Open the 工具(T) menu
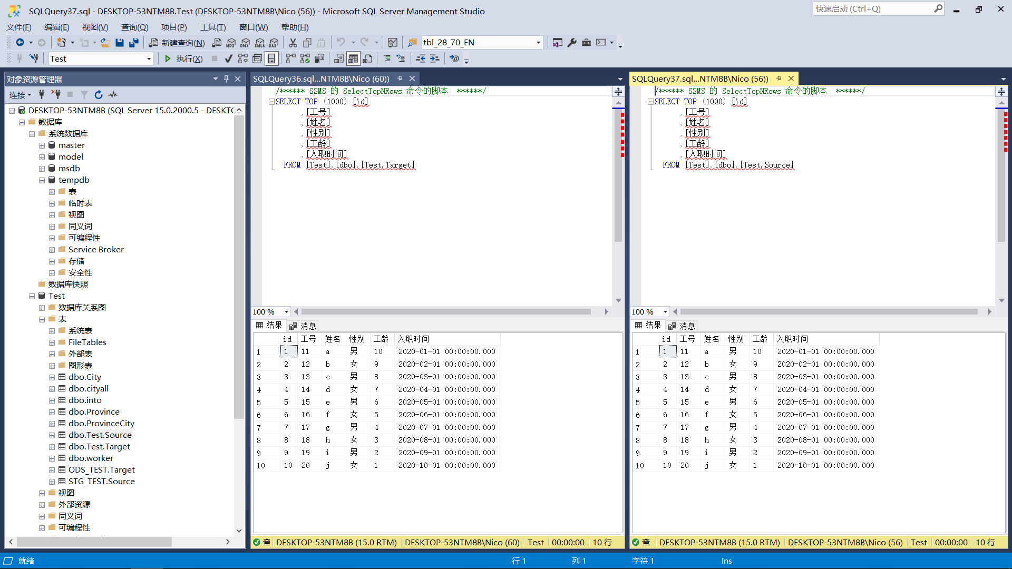The height and width of the screenshot is (569, 1012). coord(212,27)
